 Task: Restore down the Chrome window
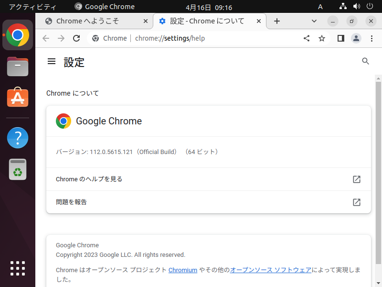(x=352, y=21)
